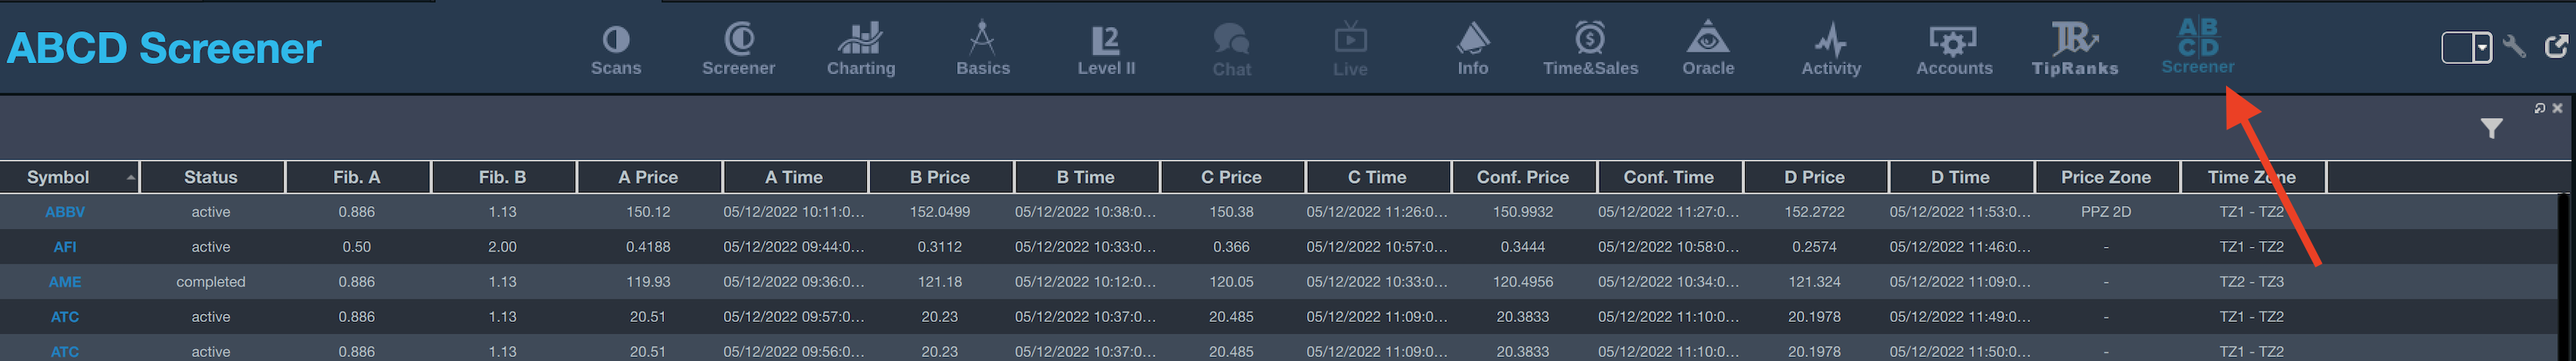Open the Activity monitor icon

click(x=1831, y=50)
